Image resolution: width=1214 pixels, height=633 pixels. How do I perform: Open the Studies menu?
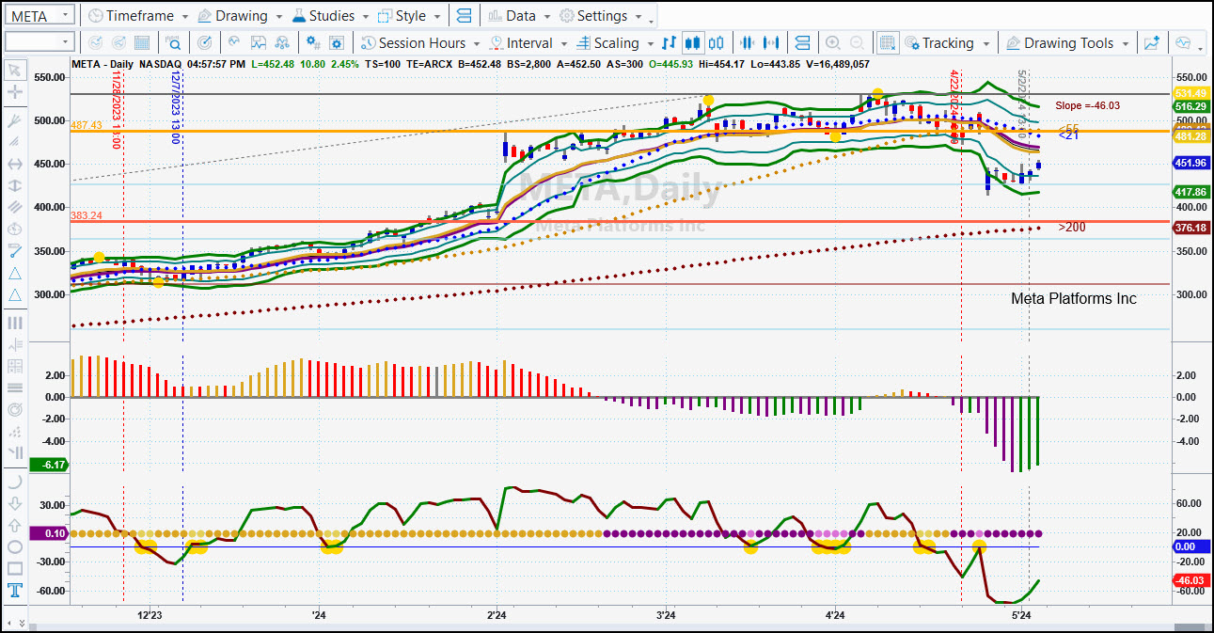[x=330, y=16]
